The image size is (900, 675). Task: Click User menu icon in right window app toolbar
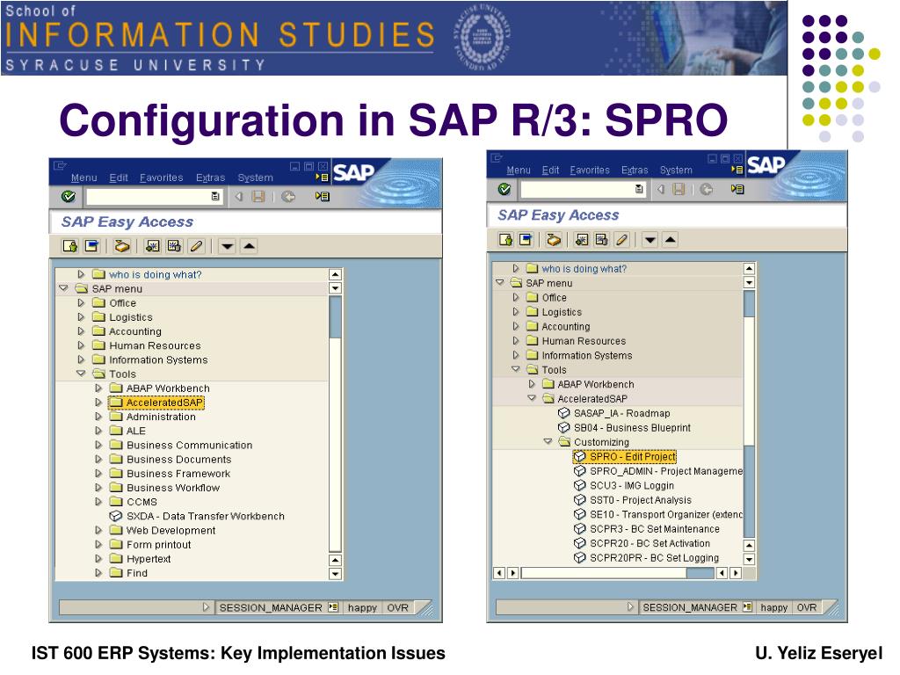tap(505, 239)
